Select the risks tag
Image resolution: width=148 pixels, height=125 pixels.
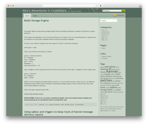(x=118, y=83)
